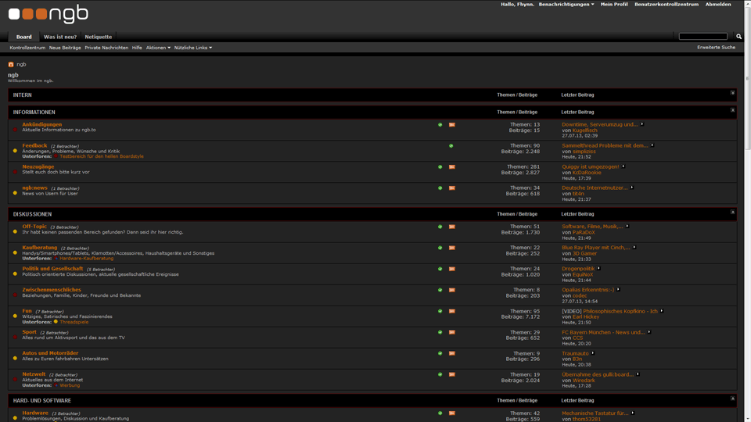Screen dimensions: 751x422
Task: Switch to the Was ist neu? tab
Action: (60, 37)
